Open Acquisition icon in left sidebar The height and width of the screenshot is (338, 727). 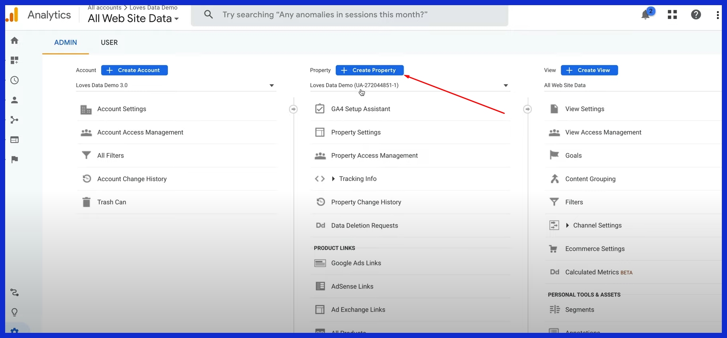click(15, 120)
